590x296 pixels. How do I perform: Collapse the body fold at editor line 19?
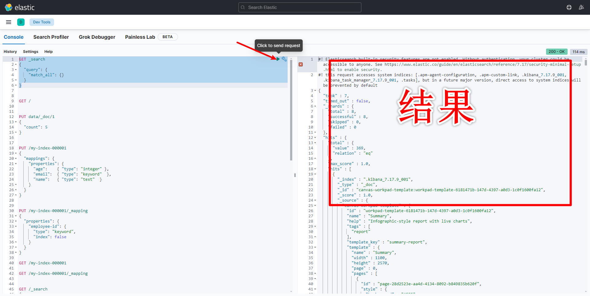pyautogui.click(x=16, y=153)
